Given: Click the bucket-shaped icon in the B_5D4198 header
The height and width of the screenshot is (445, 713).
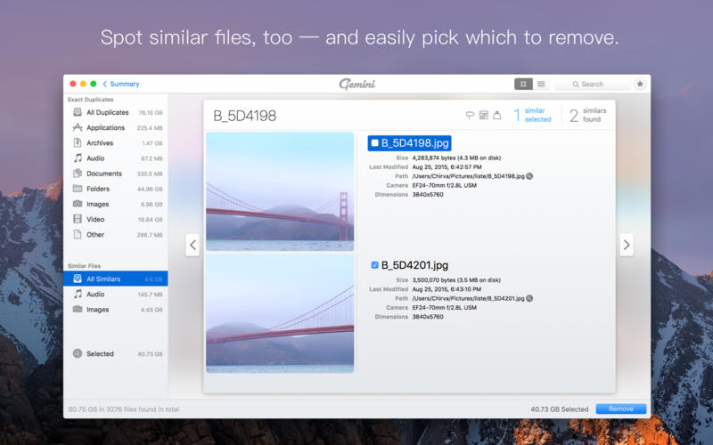Looking at the screenshot, I should click(497, 115).
